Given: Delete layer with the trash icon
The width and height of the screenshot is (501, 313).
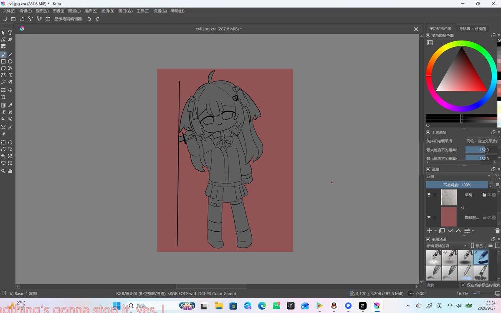Looking at the screenshot, I should click(497, 231).
